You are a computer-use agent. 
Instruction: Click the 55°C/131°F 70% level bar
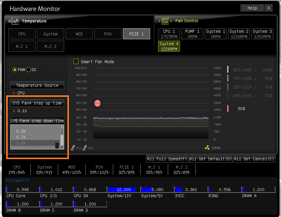click(x=228, y=87)
